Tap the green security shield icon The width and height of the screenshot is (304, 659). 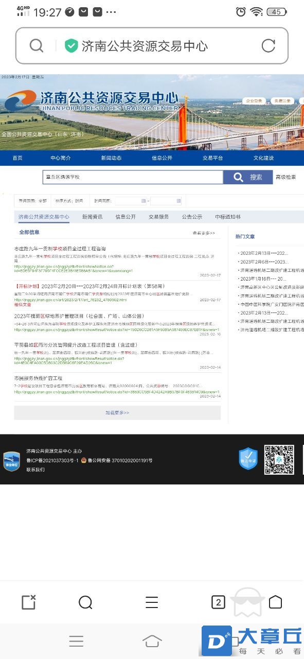click(71, 46)
